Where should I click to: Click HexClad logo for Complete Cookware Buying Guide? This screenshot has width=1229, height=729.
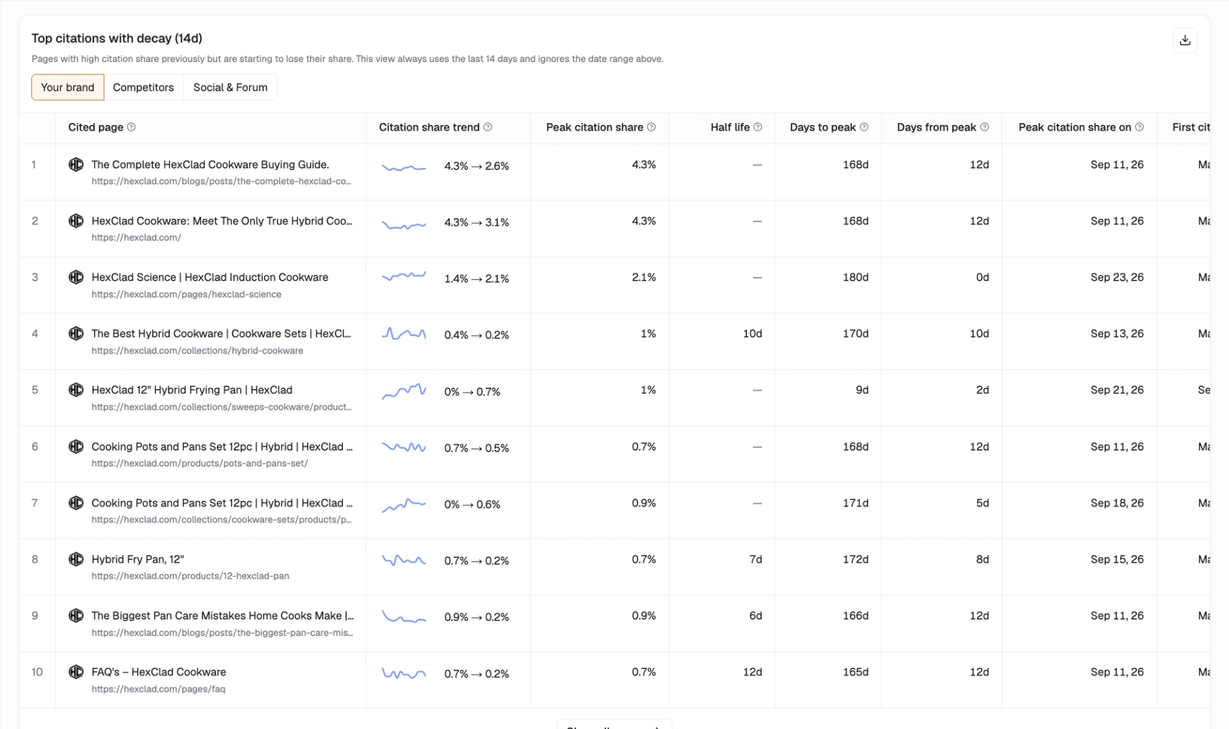(76, 164)
